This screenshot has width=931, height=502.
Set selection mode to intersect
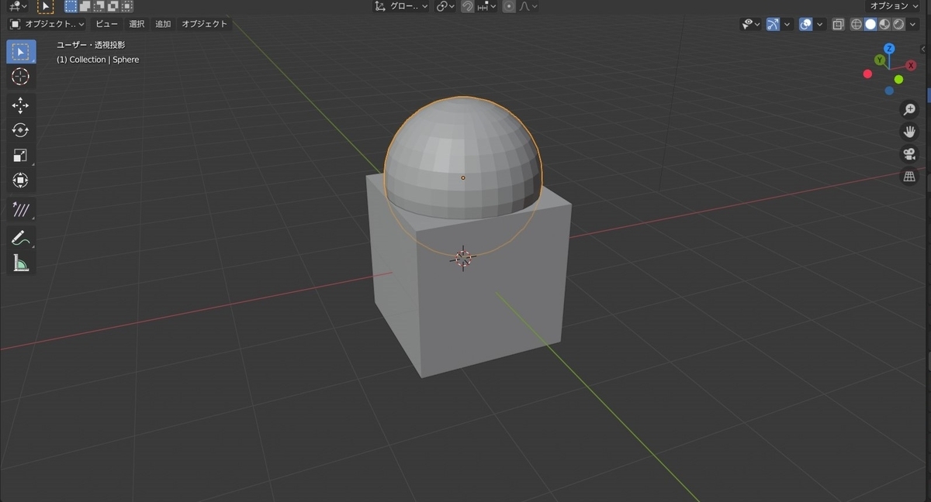coord(126,6)
